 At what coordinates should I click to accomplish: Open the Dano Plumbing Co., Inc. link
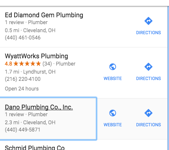pos(39,107)
